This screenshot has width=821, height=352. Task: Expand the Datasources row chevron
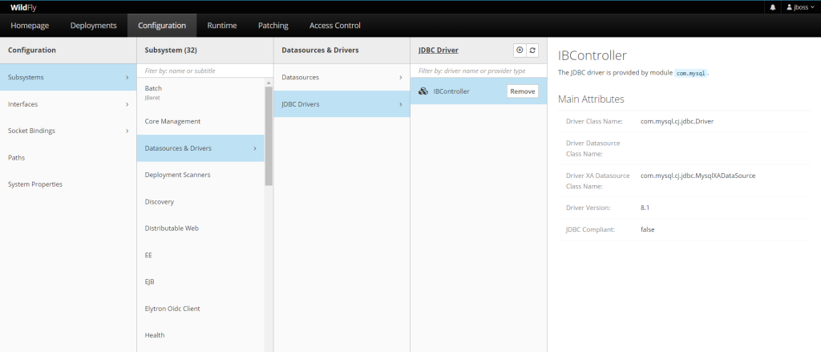(401, 77)
